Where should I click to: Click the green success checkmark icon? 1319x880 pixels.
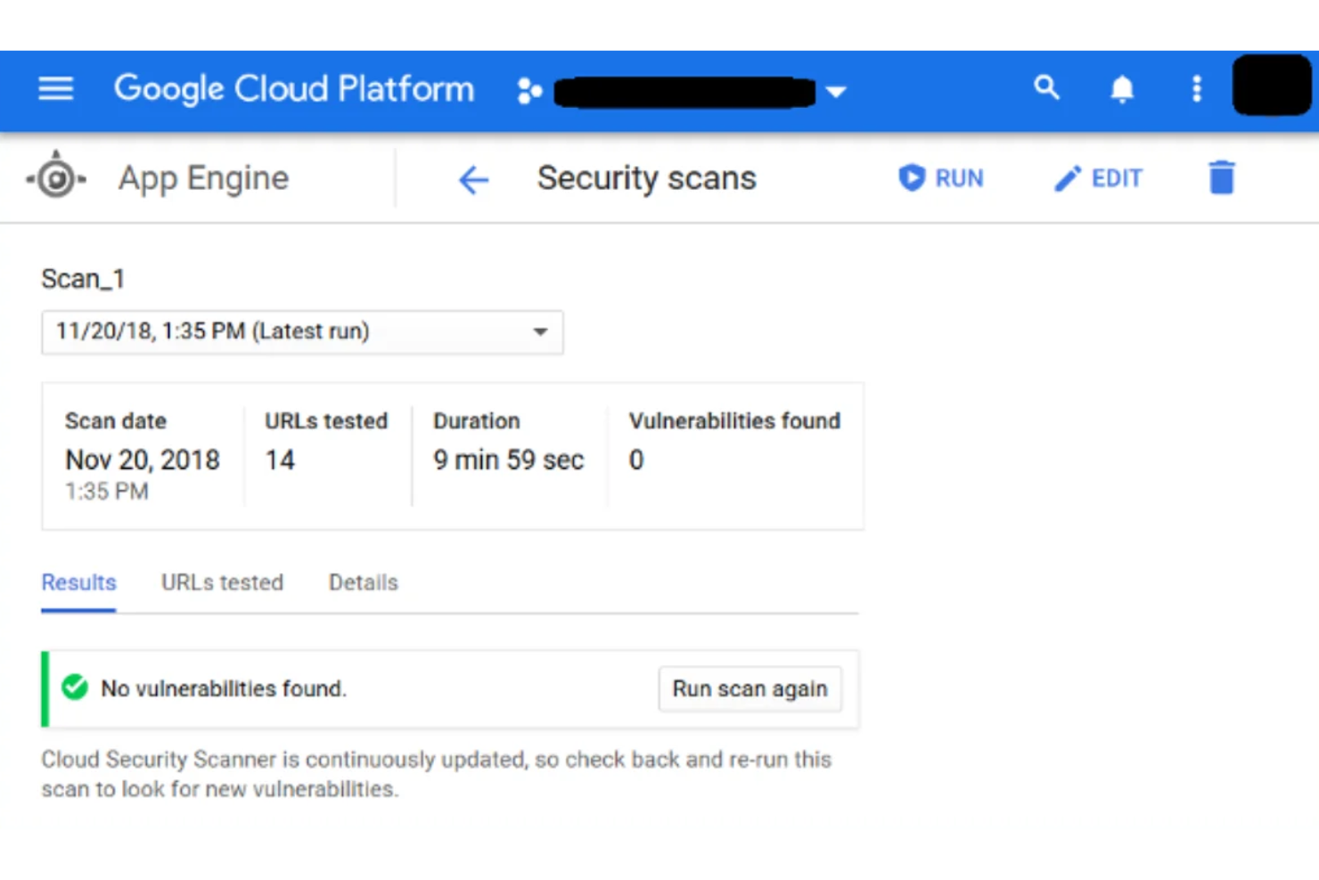click(74, 687)
